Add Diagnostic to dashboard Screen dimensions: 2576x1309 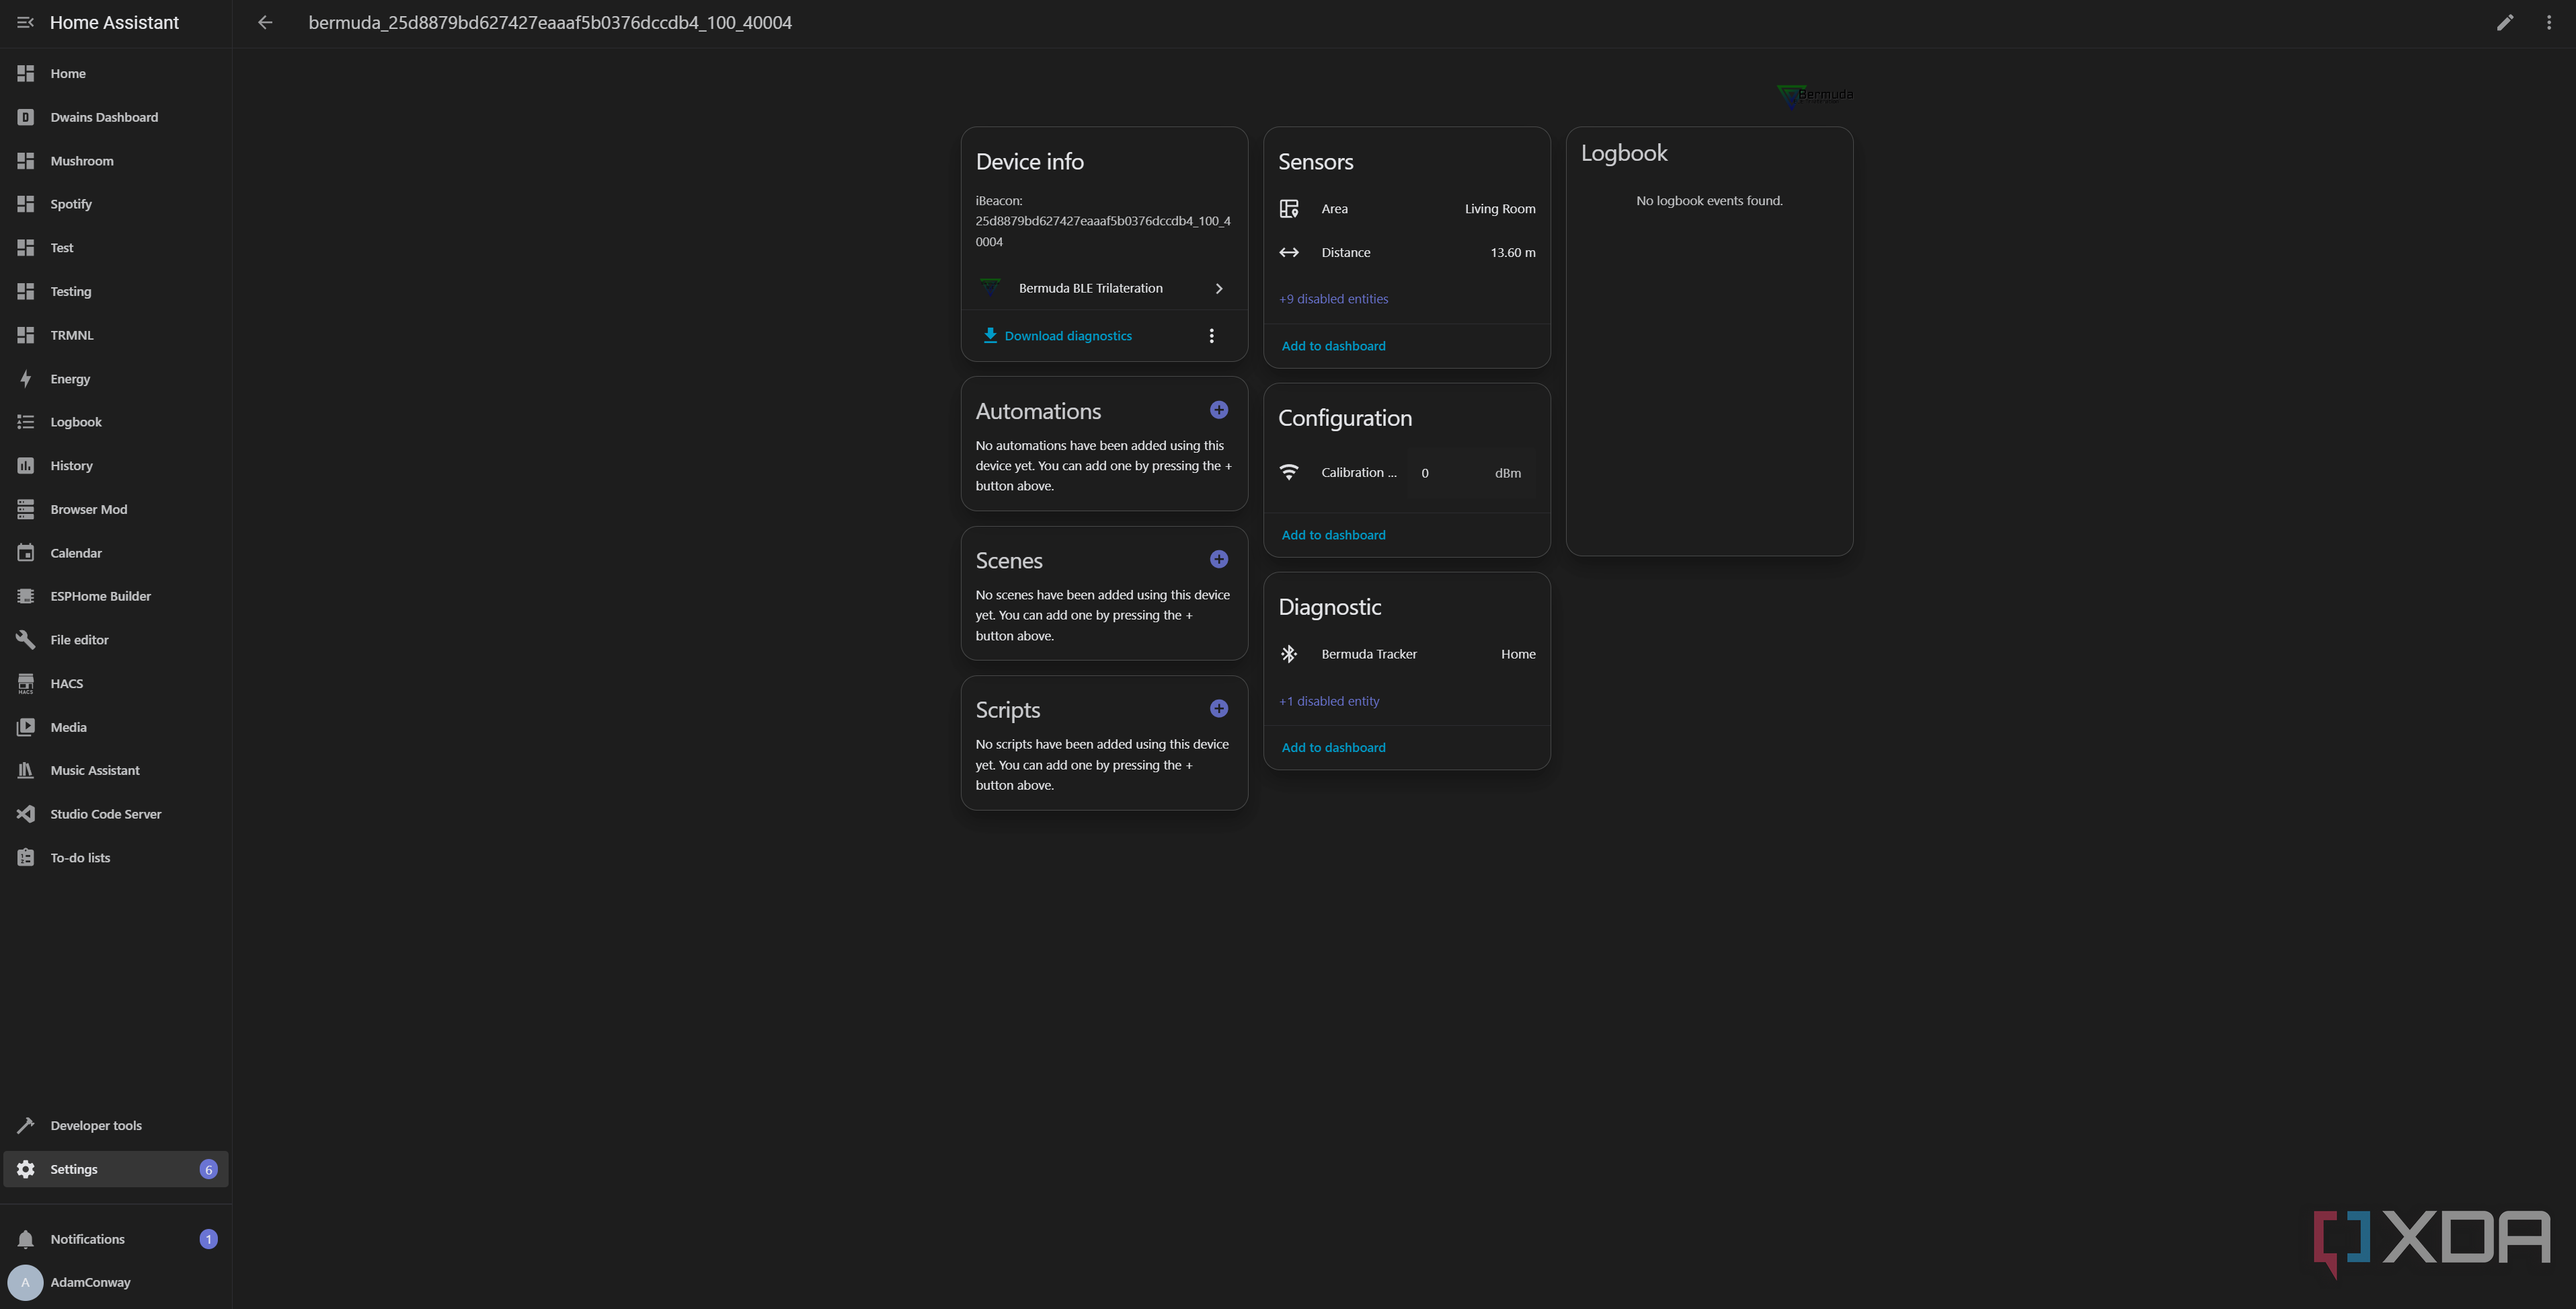pos(1333,748)
